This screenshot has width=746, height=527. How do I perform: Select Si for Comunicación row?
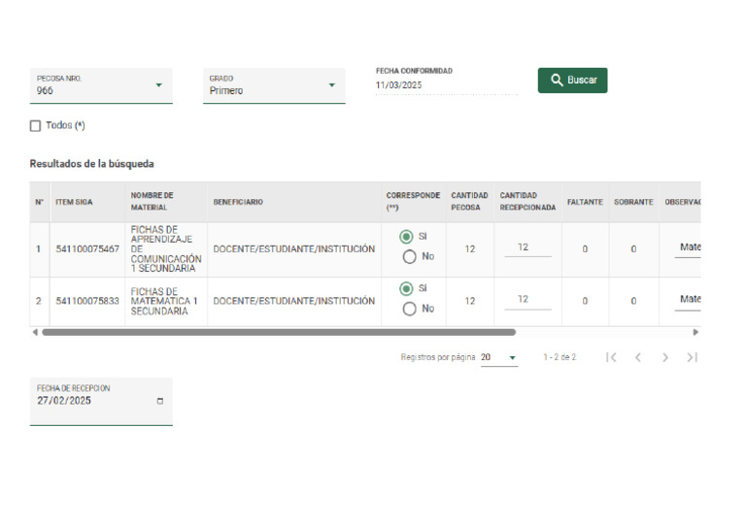click(x=408, y=237)
